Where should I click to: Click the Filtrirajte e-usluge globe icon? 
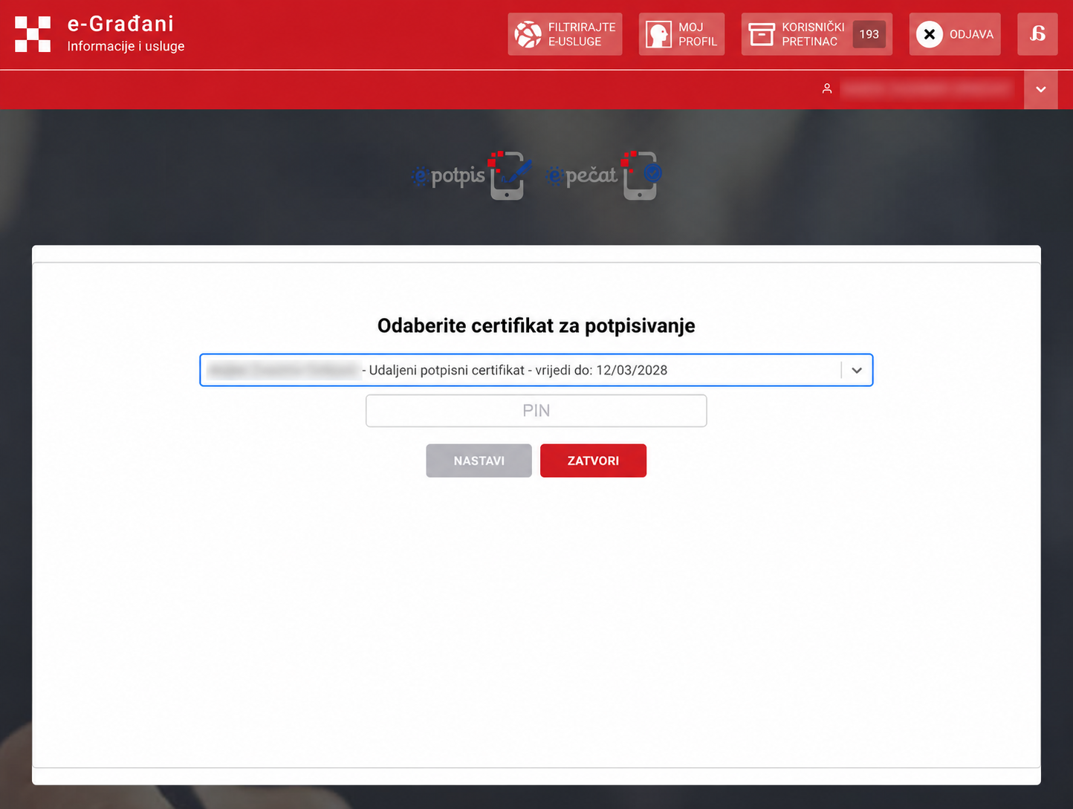(x=528, y=34)
